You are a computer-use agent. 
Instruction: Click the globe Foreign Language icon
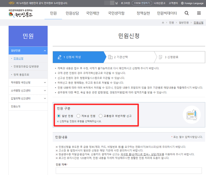coord(182,3)
